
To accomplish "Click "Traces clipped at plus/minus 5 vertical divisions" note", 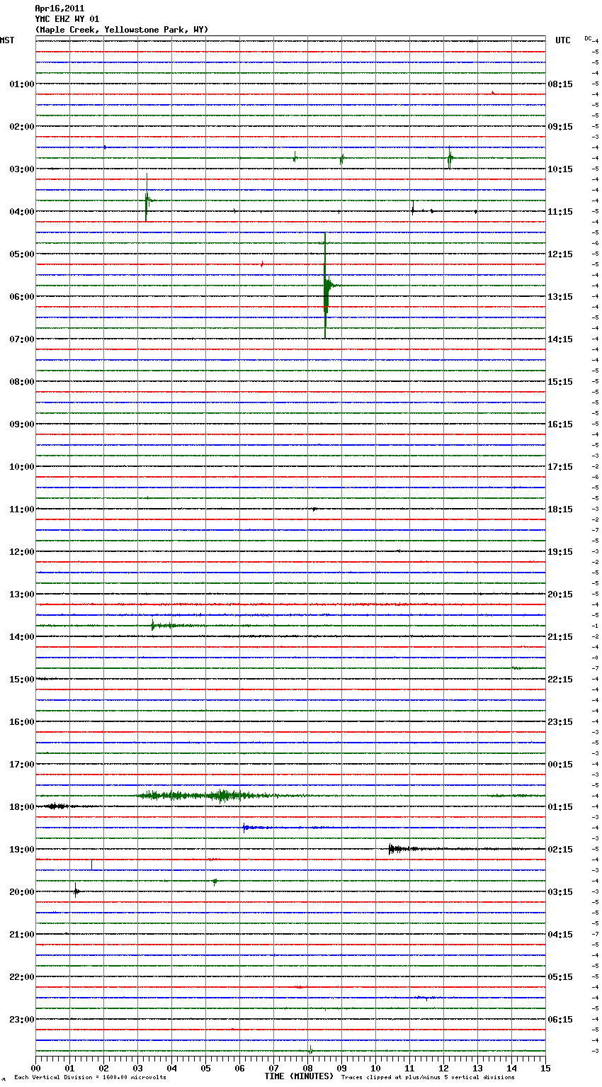I will point(428,1077).
